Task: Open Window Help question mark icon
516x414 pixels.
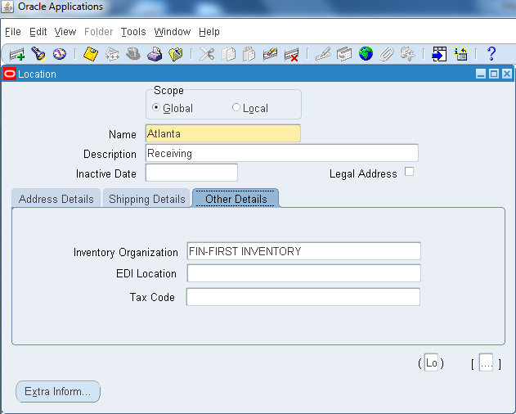Action: tap(491, 54)
